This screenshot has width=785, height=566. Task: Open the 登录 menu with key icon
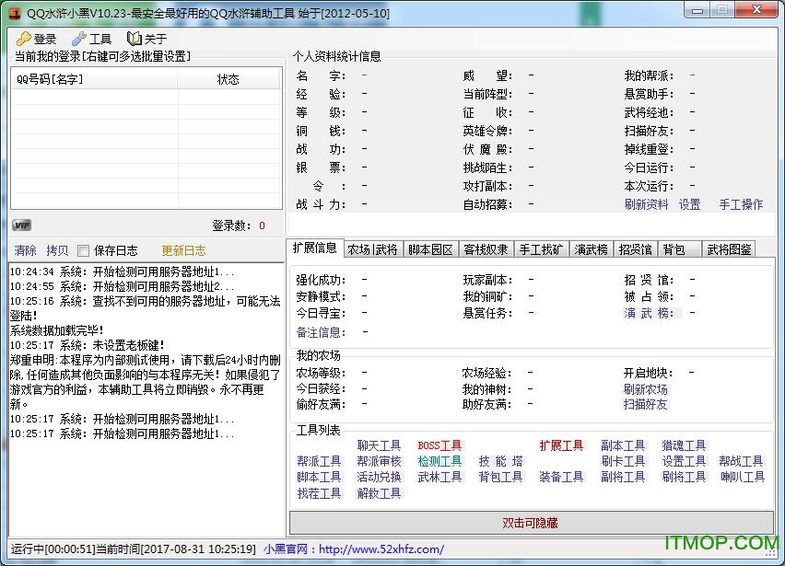(x=36, y=39)
